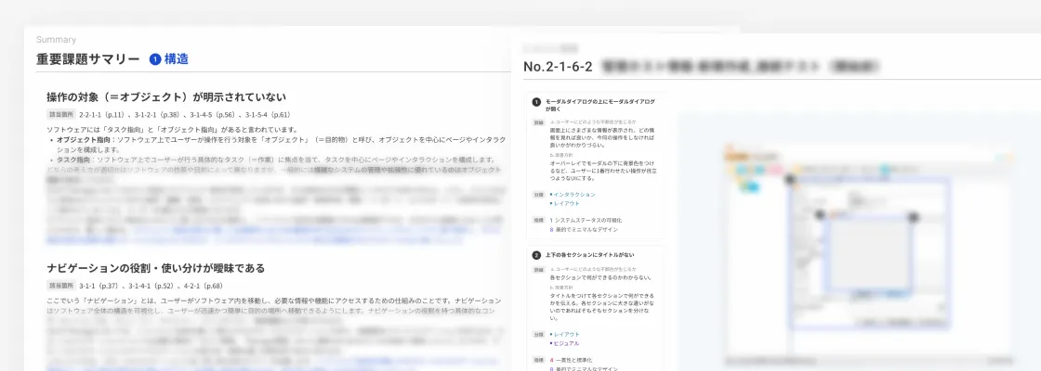
Task: Click the 詳細 tag in the first issue card
Action: pos(538,122)
